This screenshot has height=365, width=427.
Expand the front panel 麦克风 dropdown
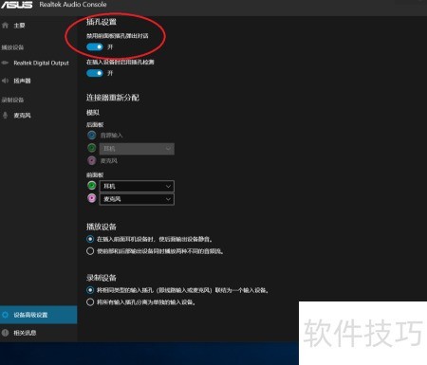pyautogui.click(x=137, y=199)
